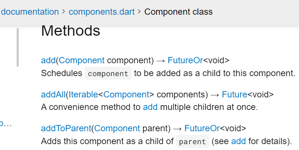The image size is (299, 150).
Task: Open Component type inside Iterable generic
Action: click(126, 94)
